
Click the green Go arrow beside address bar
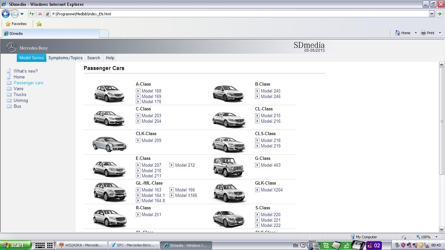point(439,14)
